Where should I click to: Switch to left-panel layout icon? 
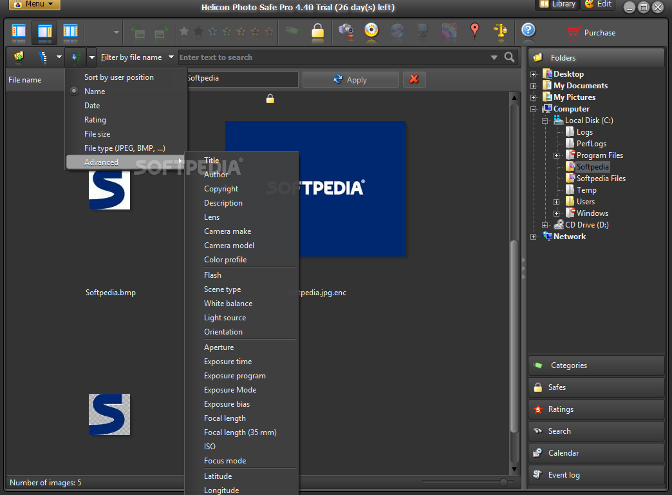(19, 32)
